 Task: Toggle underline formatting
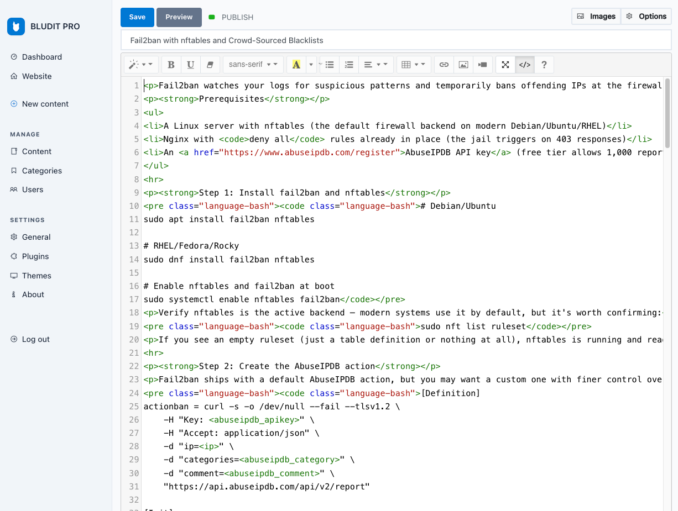point(190,65)
